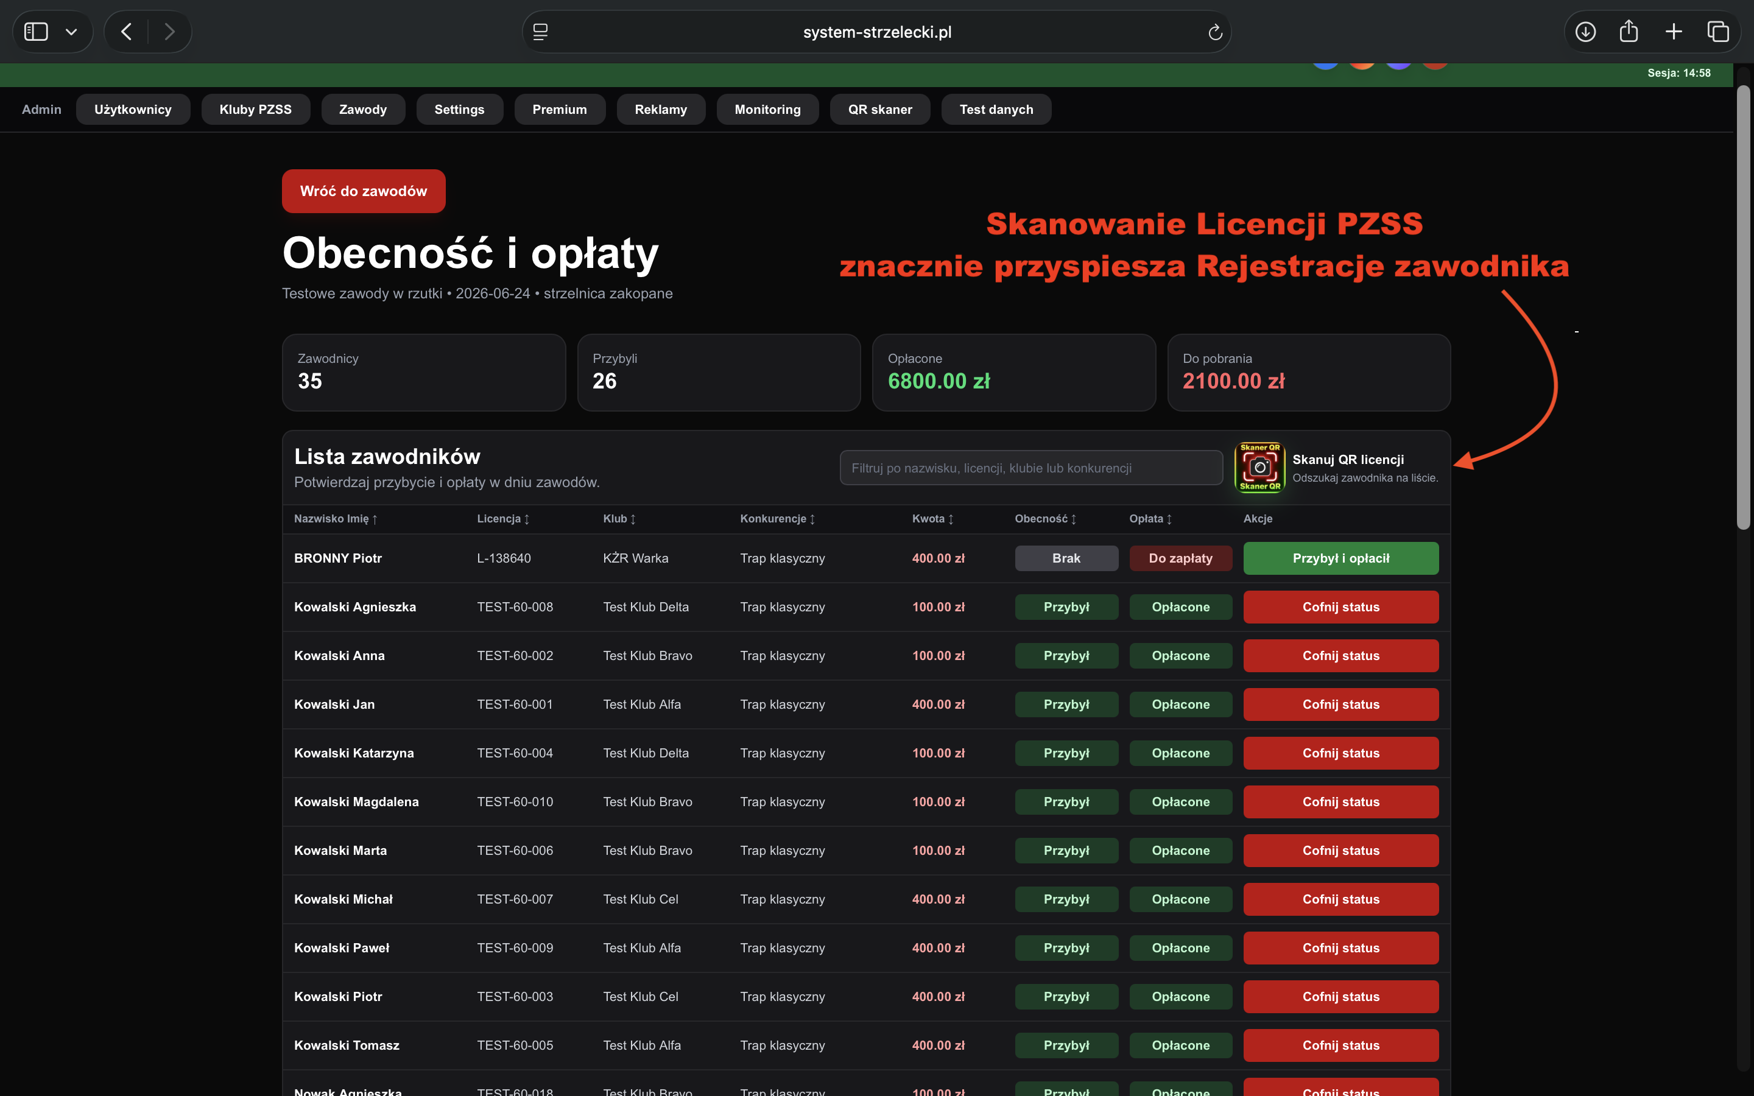Select the KŻR Warka club cell
Screen dimensions: 1754x1096
636,558
